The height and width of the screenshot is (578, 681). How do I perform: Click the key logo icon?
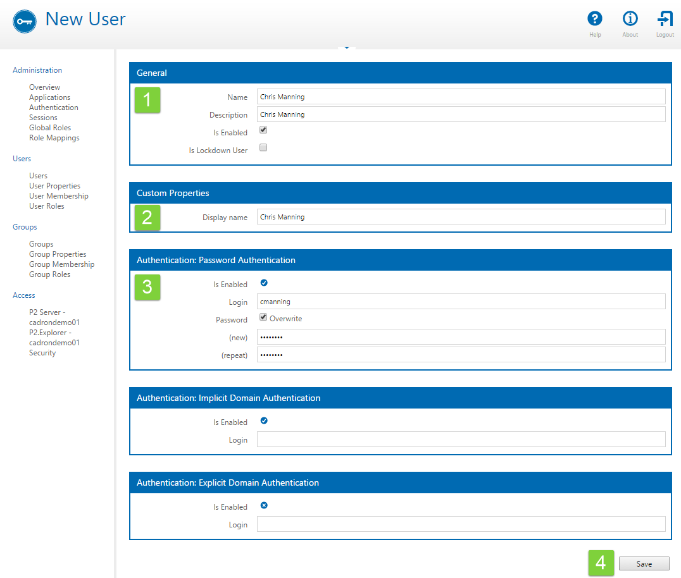point(25,21)
